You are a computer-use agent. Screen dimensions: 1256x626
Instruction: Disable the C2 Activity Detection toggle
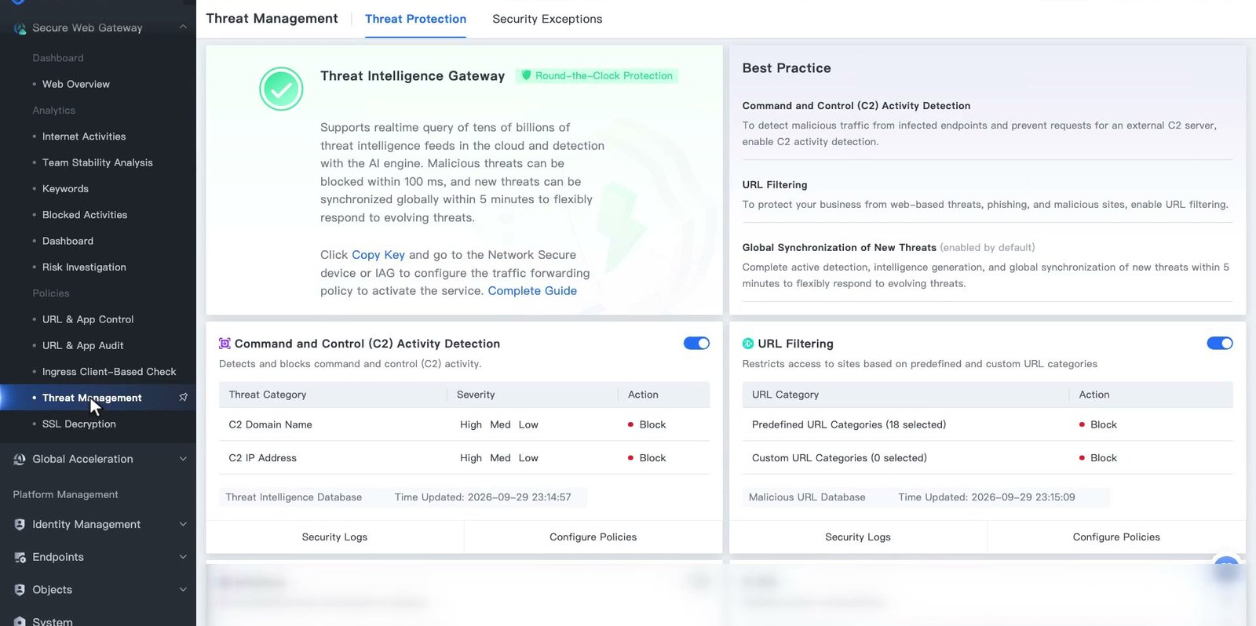(696, 344)
